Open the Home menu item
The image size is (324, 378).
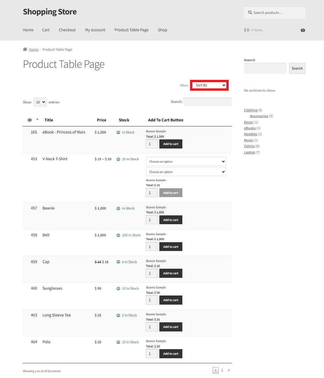[x=28, y=30]
